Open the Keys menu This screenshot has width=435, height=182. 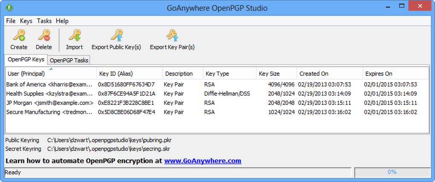[26, 21]
